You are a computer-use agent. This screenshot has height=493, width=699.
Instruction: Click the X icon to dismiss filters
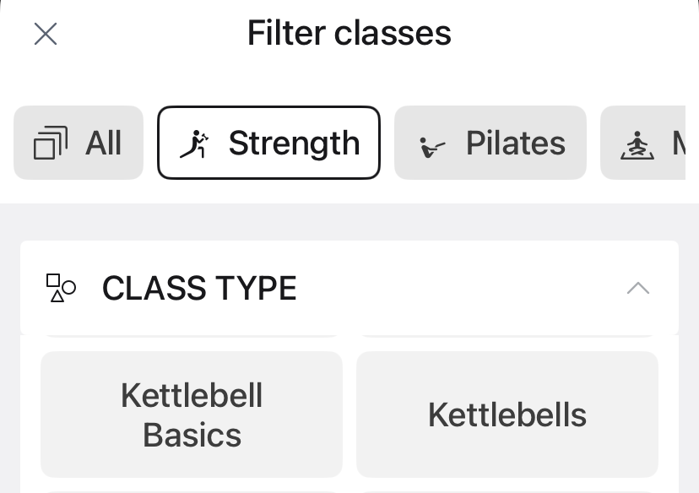point(45,34)
